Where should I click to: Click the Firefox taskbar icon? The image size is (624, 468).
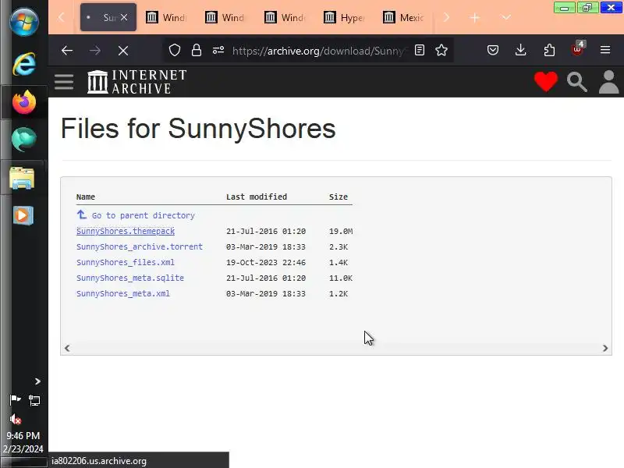pyautogui.click(x=24, y=102)
